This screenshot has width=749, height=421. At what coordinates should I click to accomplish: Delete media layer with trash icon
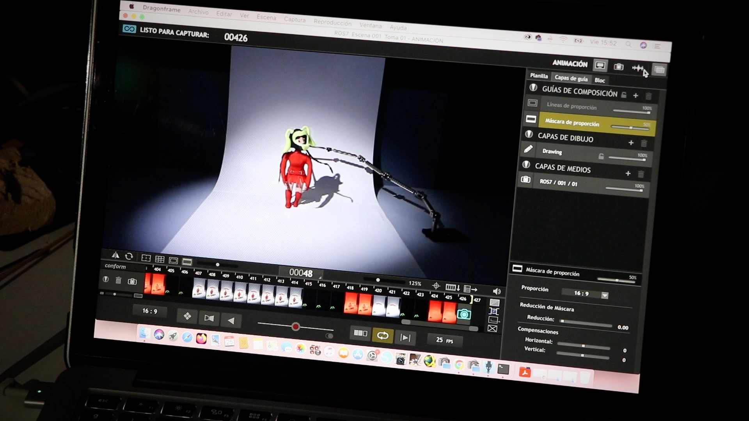tap(641, 174)
